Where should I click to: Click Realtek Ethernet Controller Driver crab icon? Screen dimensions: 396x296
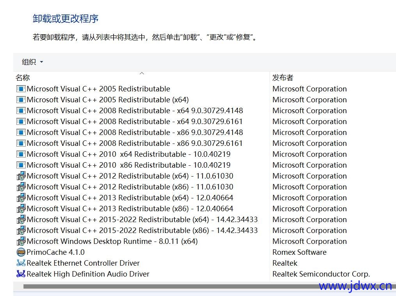[21, 263]
